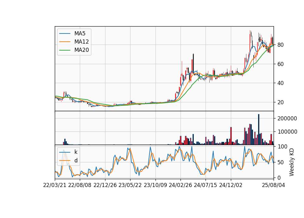This screenshot has height=218, width=304.
Task: Click the blue MA5 legend line sample
Action: click(x=65, y=34)
